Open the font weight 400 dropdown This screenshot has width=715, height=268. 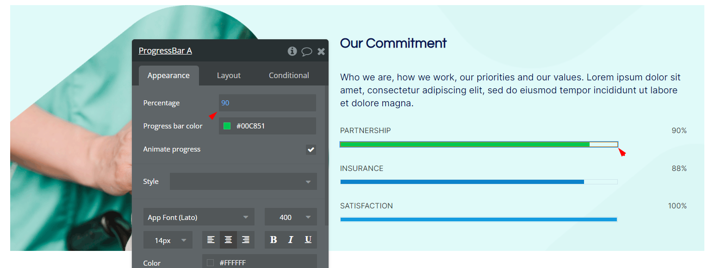click(291, 217)
